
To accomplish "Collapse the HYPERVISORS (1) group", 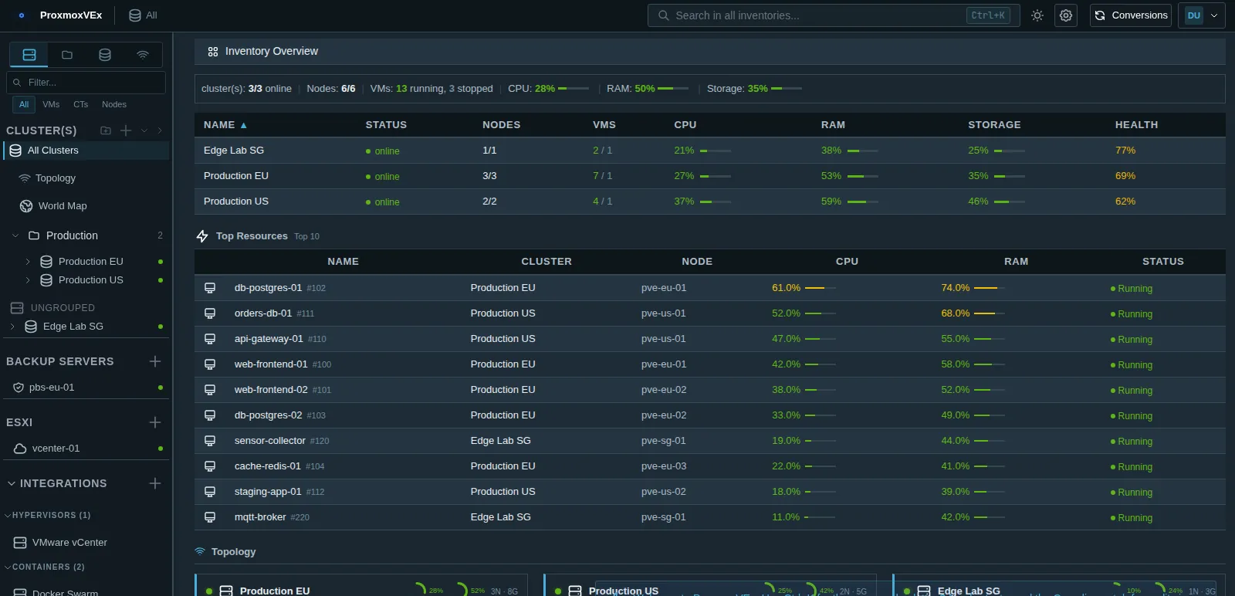I will click(x=8, y=515).
